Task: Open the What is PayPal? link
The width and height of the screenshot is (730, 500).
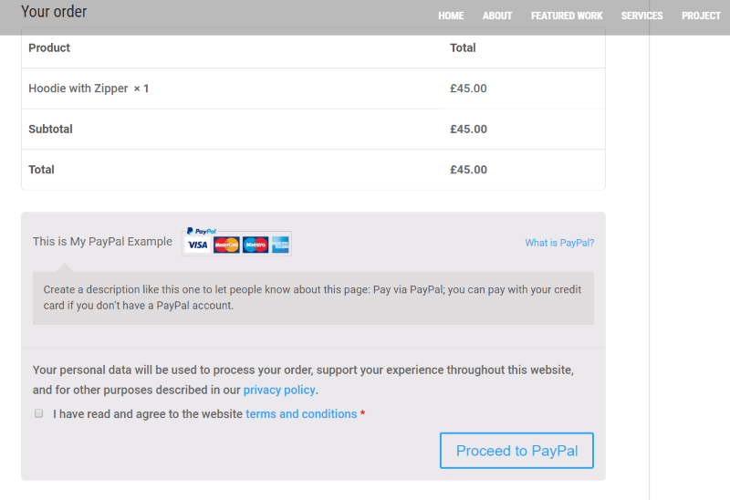Action: 559,243
